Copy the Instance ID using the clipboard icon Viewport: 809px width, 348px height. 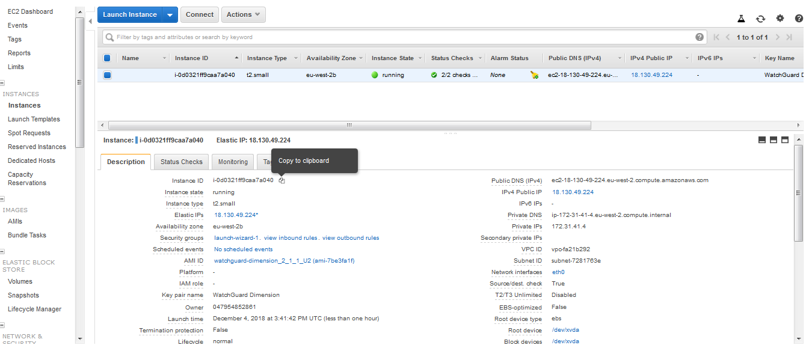tap(281, 180)
